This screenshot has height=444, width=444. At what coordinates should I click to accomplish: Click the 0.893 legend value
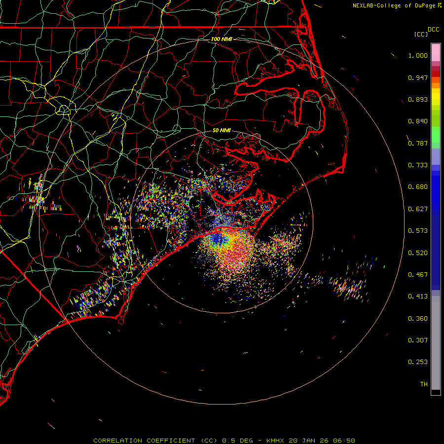click(418, 99)
